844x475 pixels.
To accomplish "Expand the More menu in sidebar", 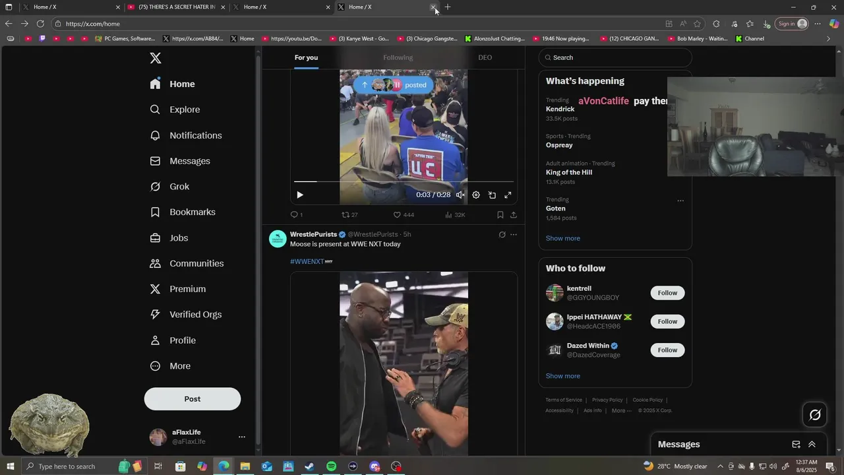I will point(170,366).
